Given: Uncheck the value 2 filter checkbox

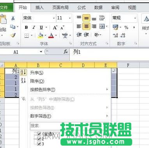Looking at the screenshot, I should [x=39, y=139].
